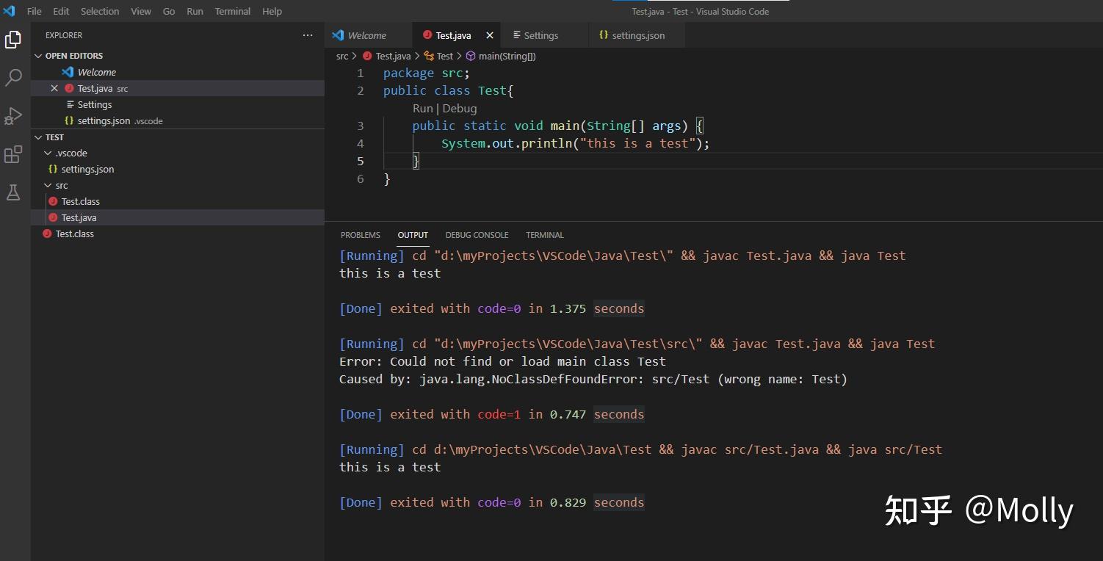
Task: Open the Testing view flask icon
Action: [13, 192]
